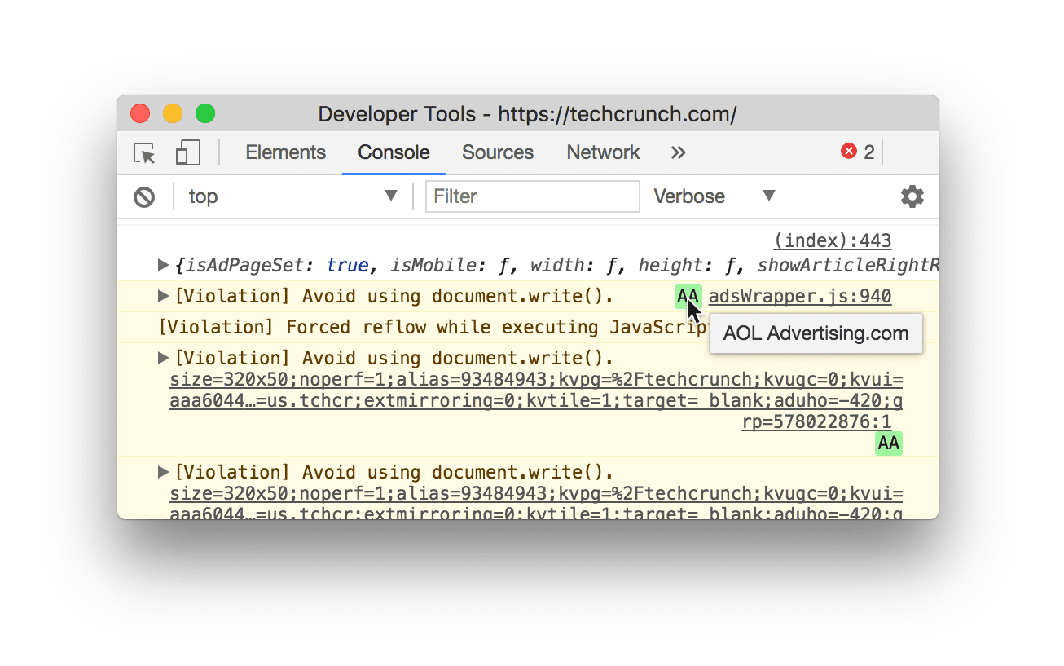The height and width of the screenshot is (666, 1064).
Task: Click the green AA badge beside adsWrapper.js
Action: pos(687,297)
